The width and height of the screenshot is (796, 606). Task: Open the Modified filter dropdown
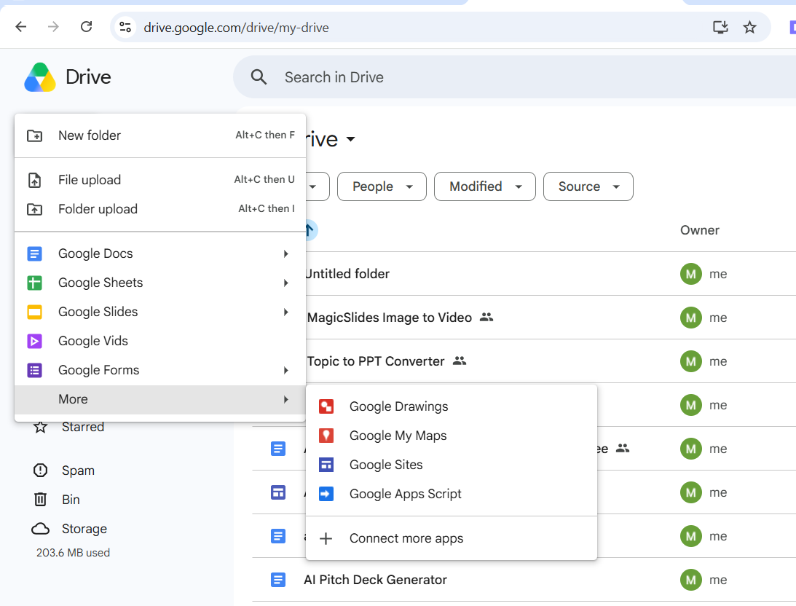pos(485,186)
